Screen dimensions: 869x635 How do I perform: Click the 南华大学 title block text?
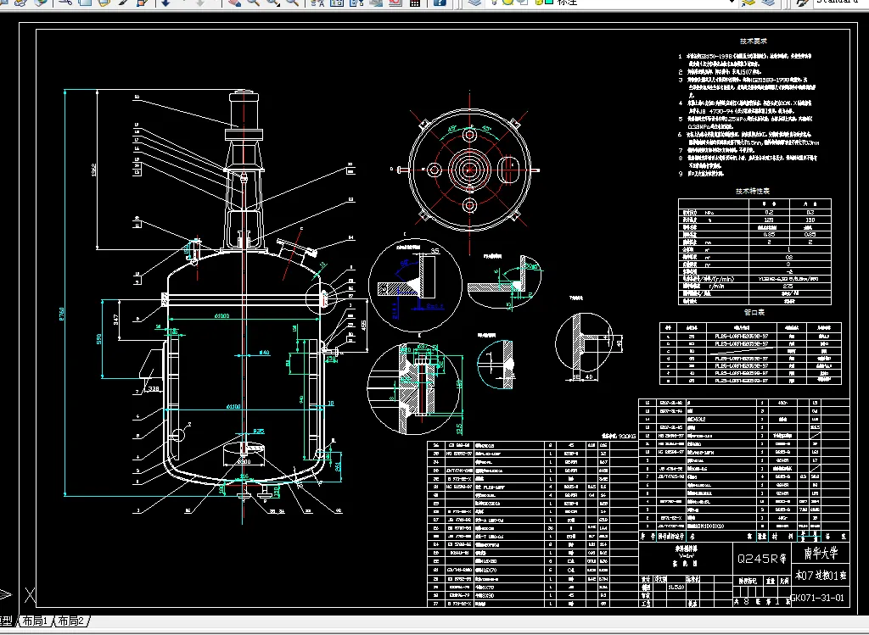click(x=821, y=553)
